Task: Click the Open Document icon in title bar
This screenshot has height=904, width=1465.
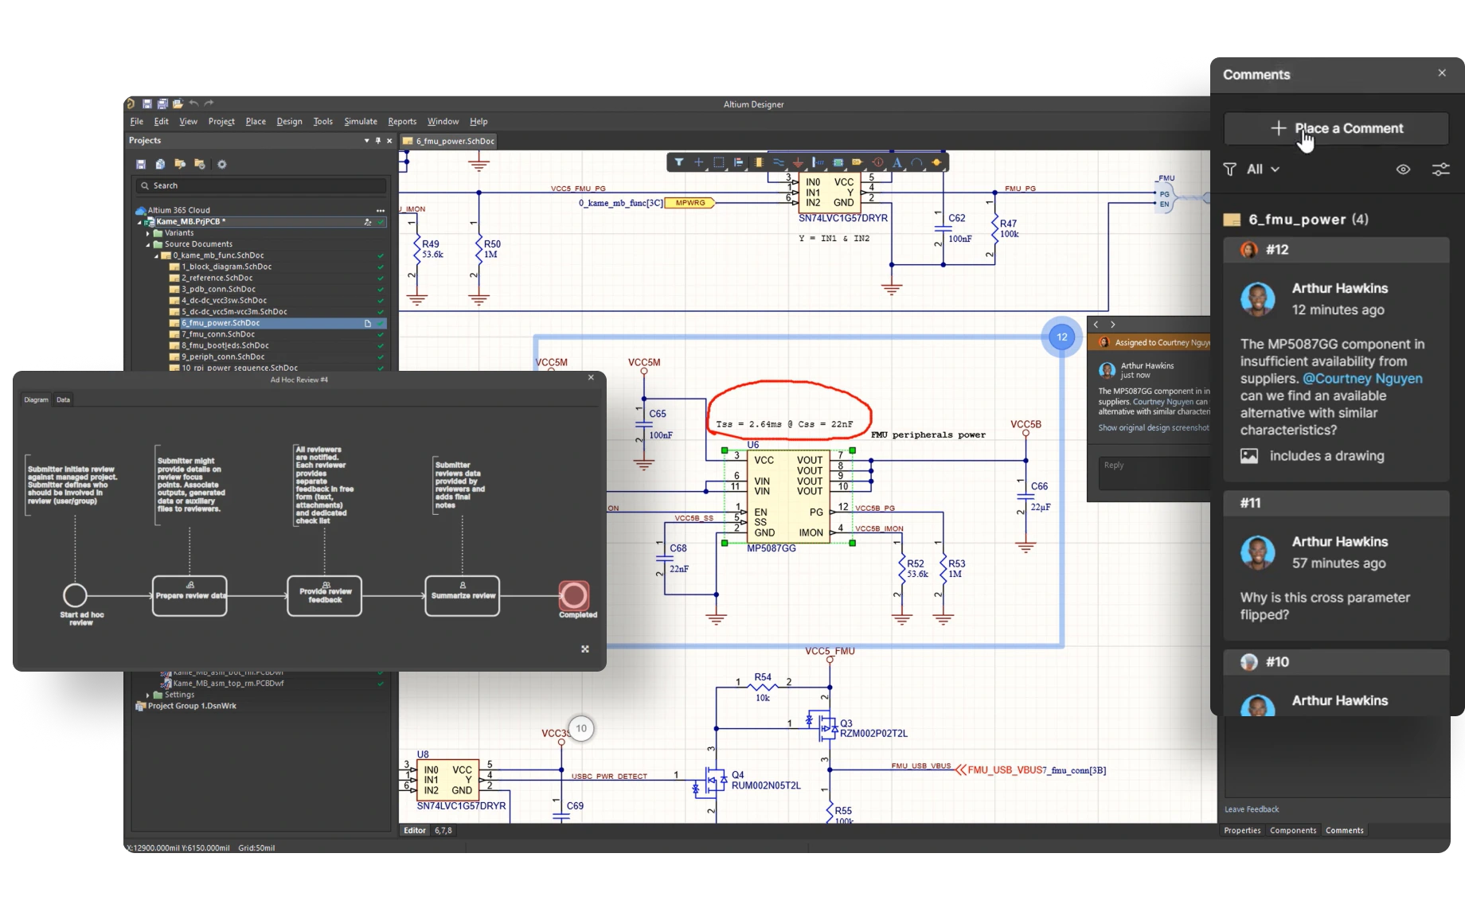Action: point(178,103)
